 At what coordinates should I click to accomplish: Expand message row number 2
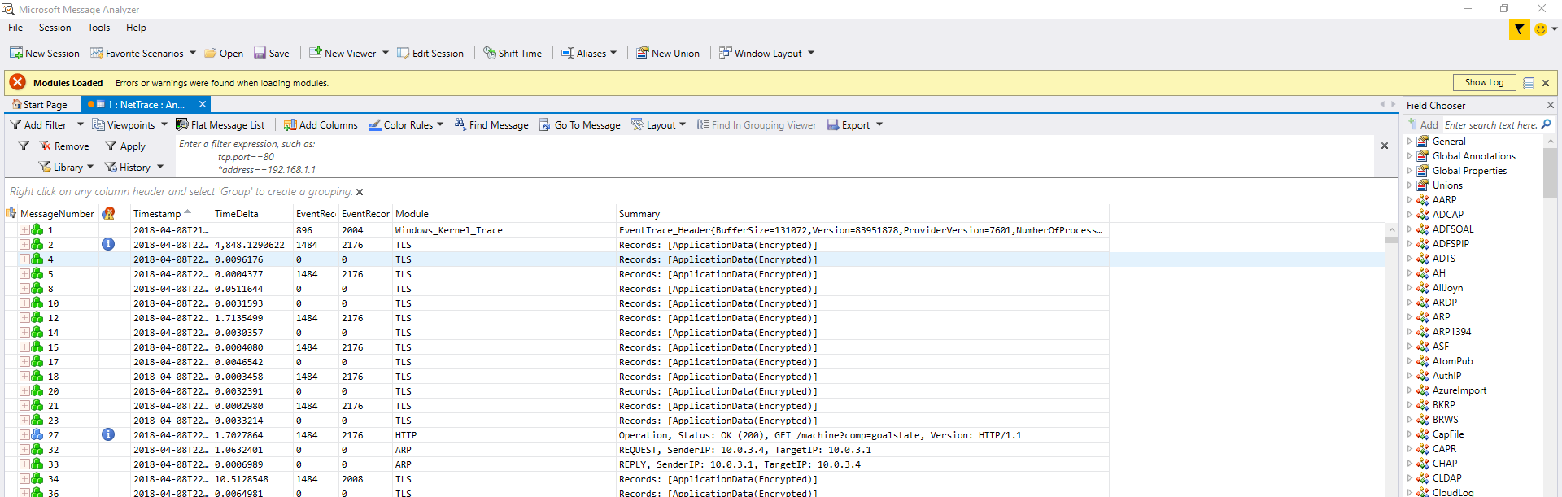(24, 245)
